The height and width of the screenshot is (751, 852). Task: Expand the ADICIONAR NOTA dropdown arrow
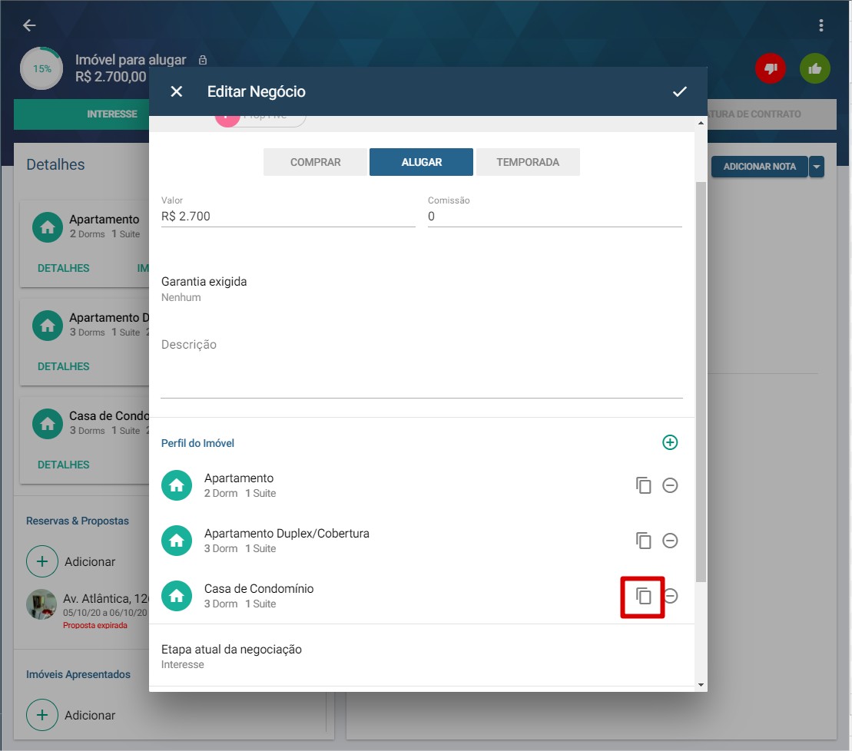(x=816, y=167)
